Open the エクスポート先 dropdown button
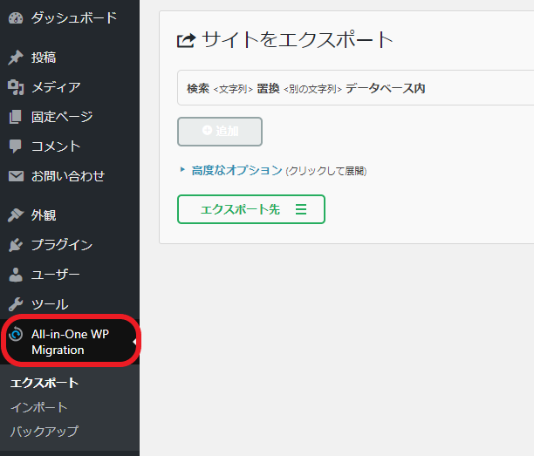534x456 pixels. [x=251, y=209]
